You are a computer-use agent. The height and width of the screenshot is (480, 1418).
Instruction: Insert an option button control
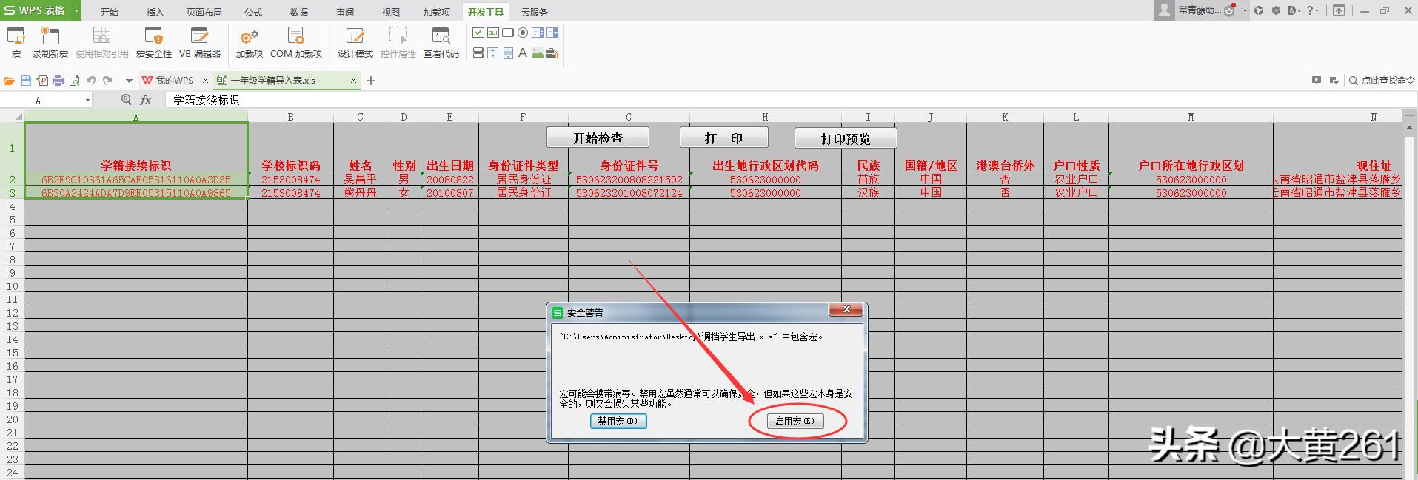[x=523, y=33]
